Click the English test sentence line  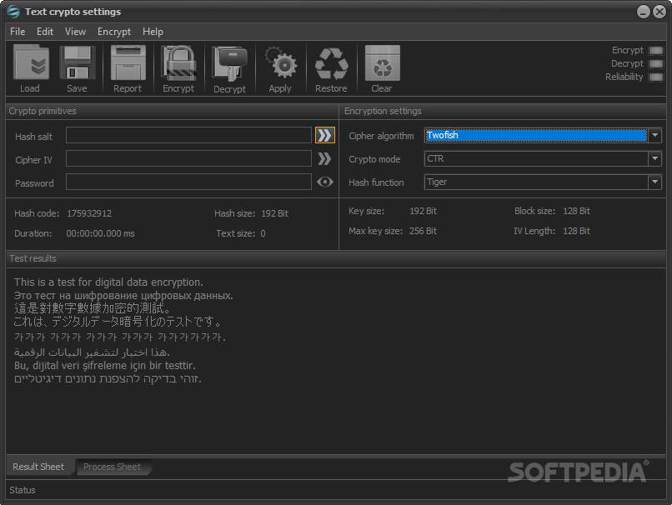pyautogui.click(x=108, y=282)
